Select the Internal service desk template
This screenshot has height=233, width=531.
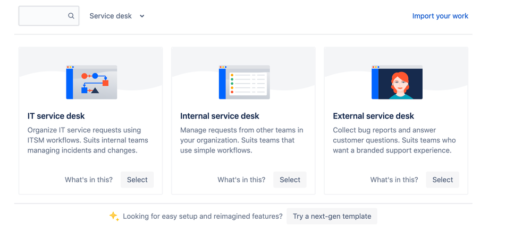pyautogui.click(x=290, y=180)
